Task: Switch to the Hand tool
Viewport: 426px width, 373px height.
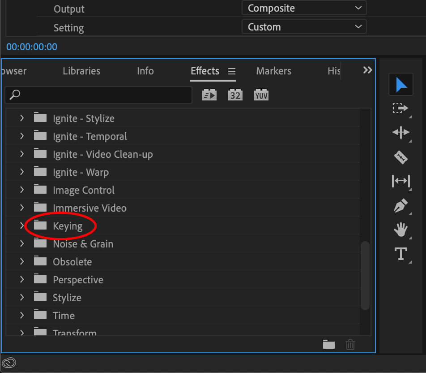Action: [x=400, y=230]
